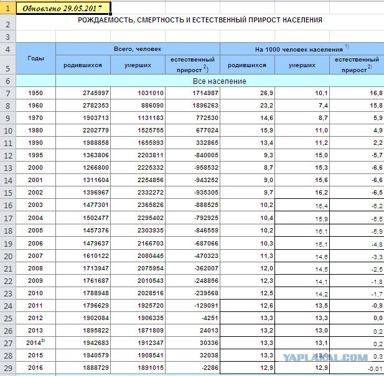Select births value 1940579
This screenshot has height=376, width=384.
(x=83, y=355)
